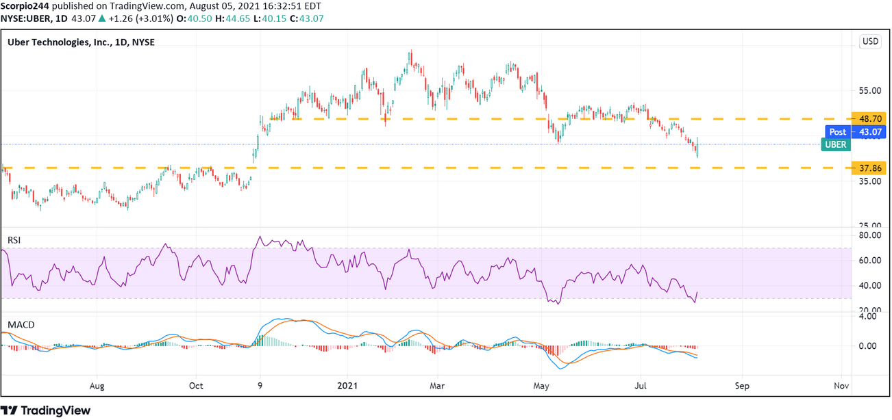
Task: Click the Jul label on time axis
Action: (641, 386)
